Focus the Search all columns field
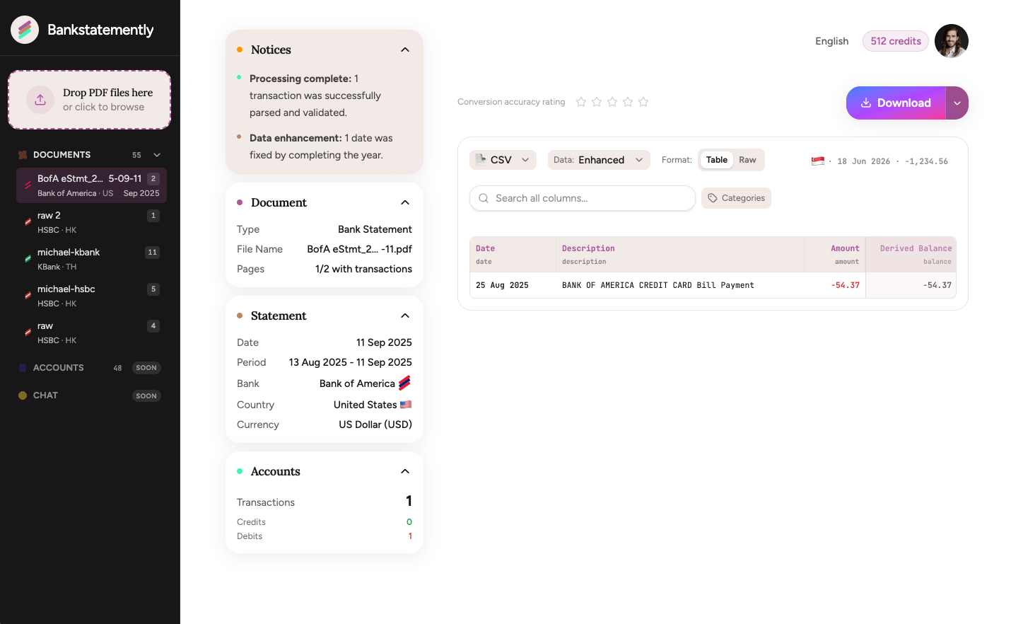This screenshot has width=1011, height=624. (x=583, y=198)
